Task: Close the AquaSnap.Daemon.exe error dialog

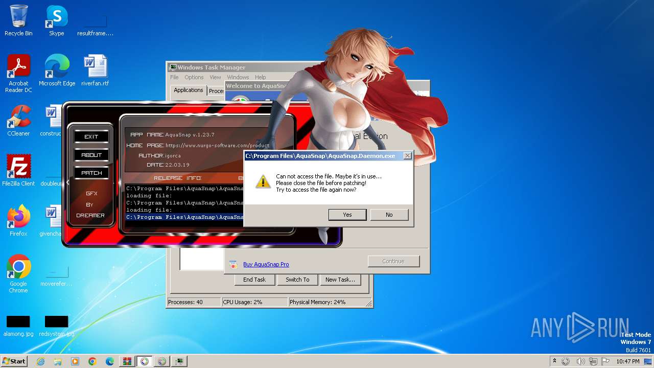Action: 407,156
